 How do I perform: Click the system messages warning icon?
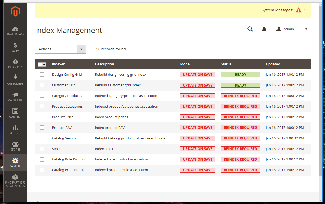299,10
